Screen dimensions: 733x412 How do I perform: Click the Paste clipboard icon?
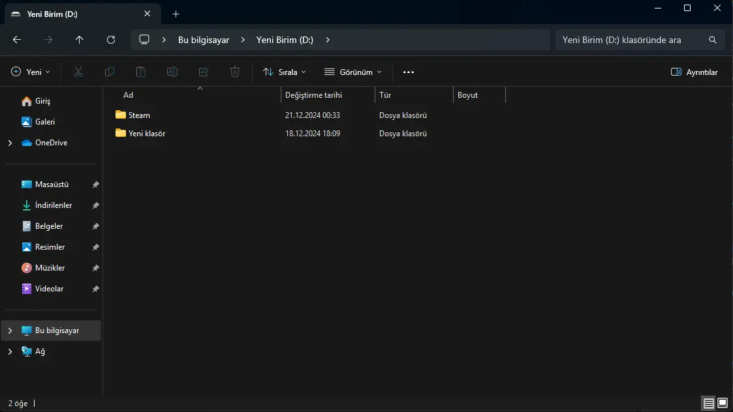141,72
